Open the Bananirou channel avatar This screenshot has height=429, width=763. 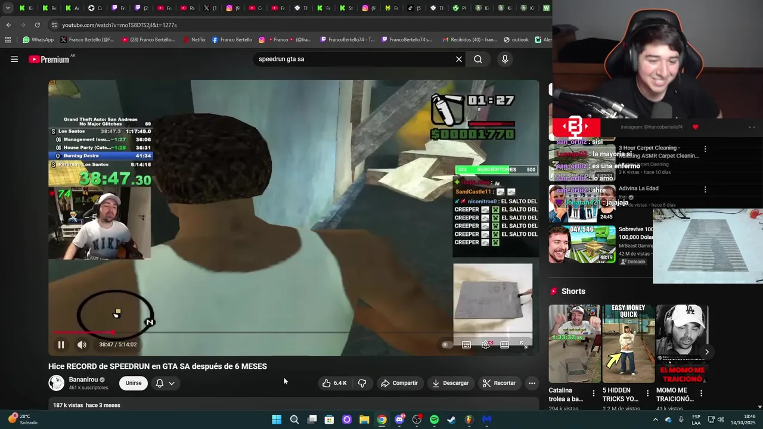[x=56, y=383]
